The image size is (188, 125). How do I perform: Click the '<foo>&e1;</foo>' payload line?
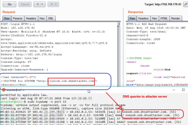pos(13,85)
